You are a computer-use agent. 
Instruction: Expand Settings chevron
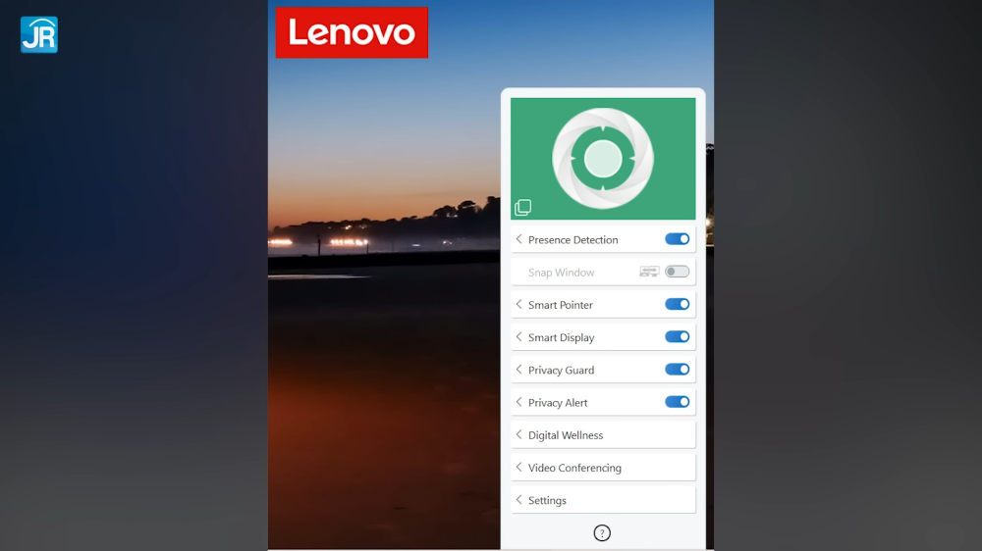(518, 499)
